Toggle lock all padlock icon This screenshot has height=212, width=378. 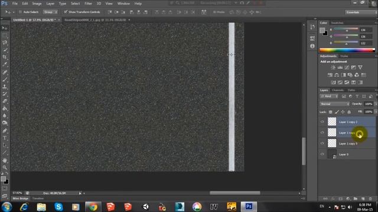[349, 112]
